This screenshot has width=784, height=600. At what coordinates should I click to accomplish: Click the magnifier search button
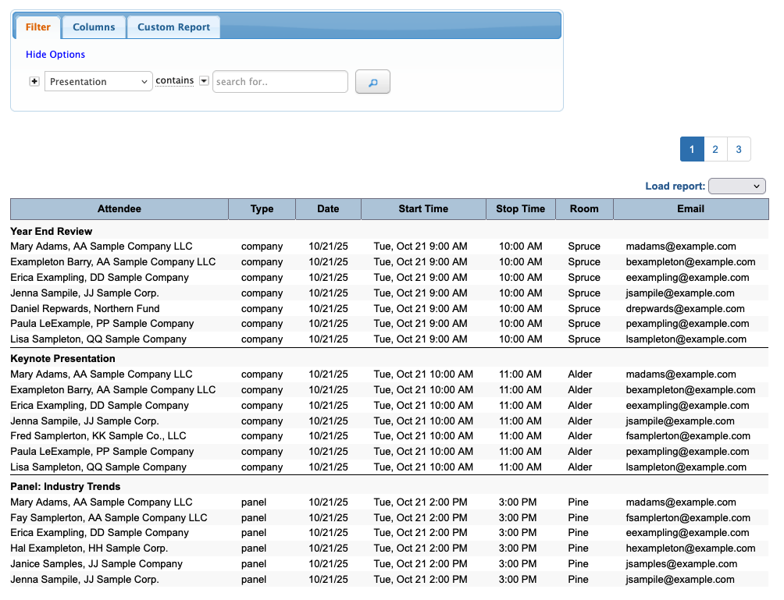372,82
